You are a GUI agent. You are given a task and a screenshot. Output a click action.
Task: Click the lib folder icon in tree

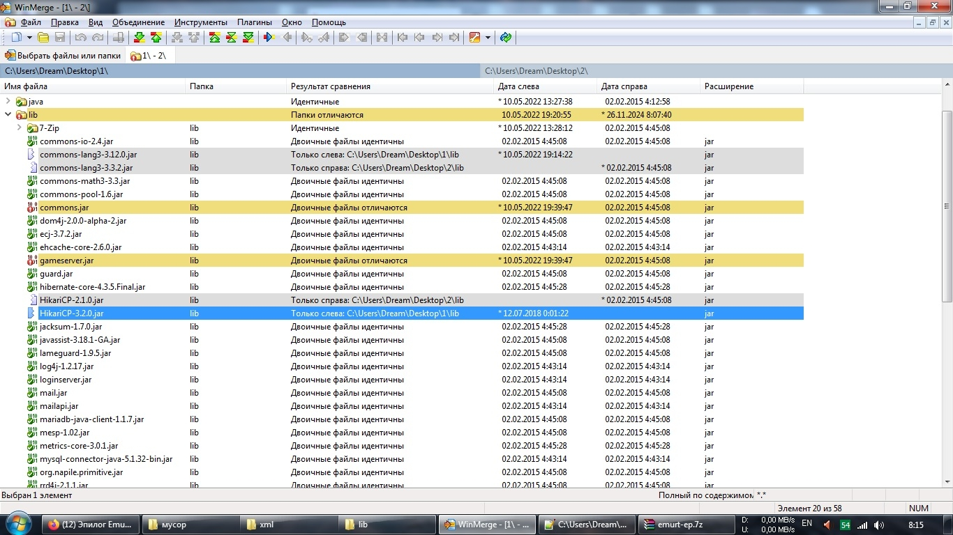(21, 115)
